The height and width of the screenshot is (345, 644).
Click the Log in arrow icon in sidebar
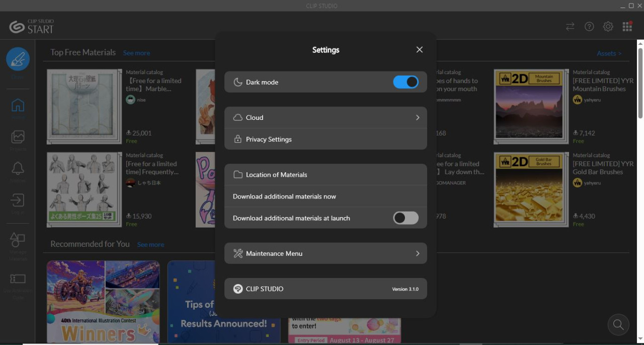coord(18,200)
